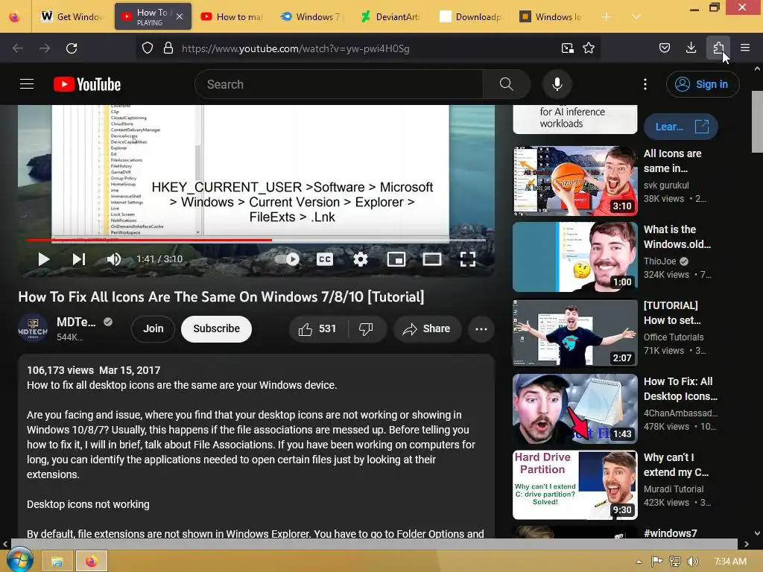Click the YouTube logo
This screenshot has width=763, height=572.
pyautogui.click(x=87, y=84)
